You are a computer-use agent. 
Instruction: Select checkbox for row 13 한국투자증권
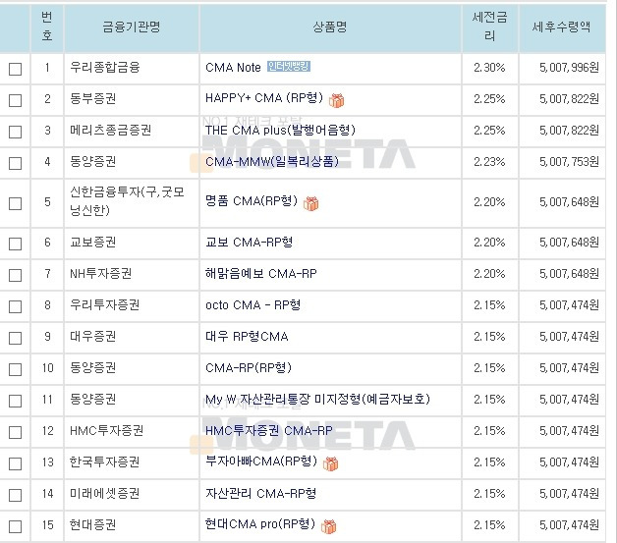pos(15,463)
